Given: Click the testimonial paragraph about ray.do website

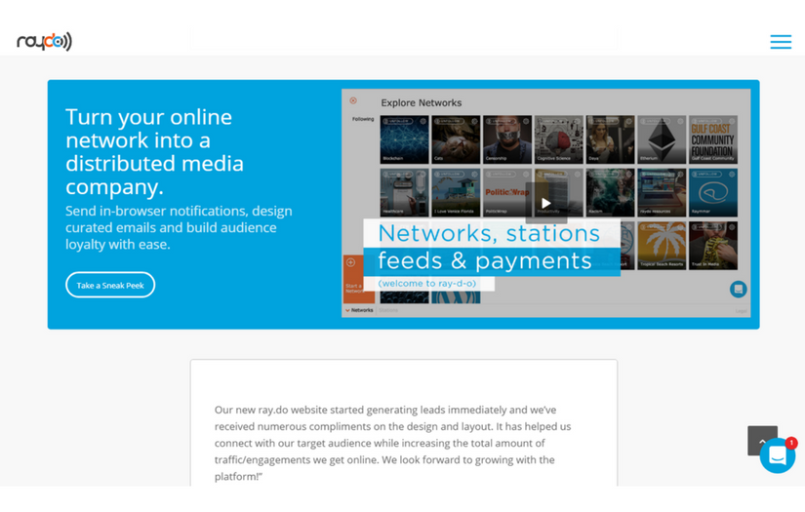Looking at the screenshot, I should pos(393,443).
